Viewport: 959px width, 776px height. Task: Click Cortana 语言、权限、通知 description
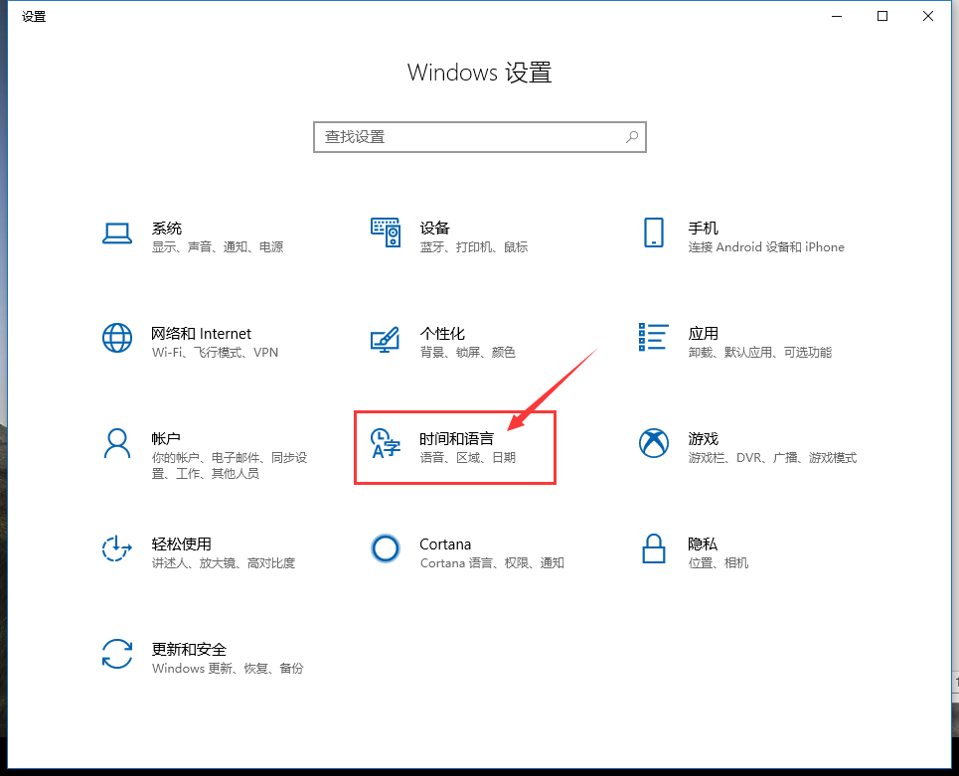pos(492,562)
